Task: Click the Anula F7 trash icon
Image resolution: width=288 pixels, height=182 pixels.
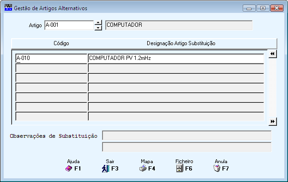Action: point(217,168)
